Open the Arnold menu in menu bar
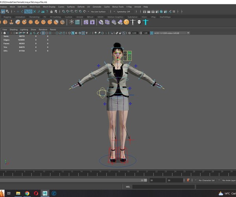Image resolution: width=236 pixels, height=197 pixels. [138, 7]
